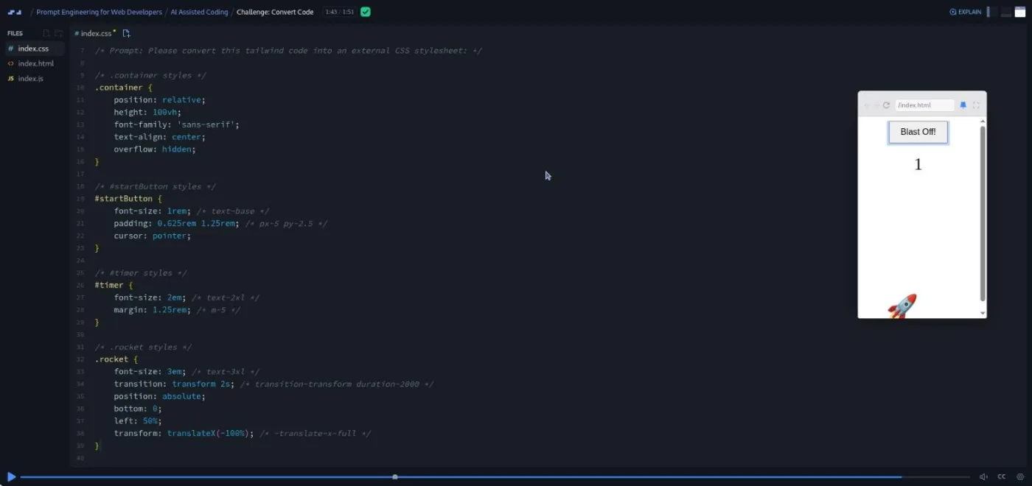The image size is (1032, 486).
Task: Mute the screencast volume
Action: click(983, 477)
